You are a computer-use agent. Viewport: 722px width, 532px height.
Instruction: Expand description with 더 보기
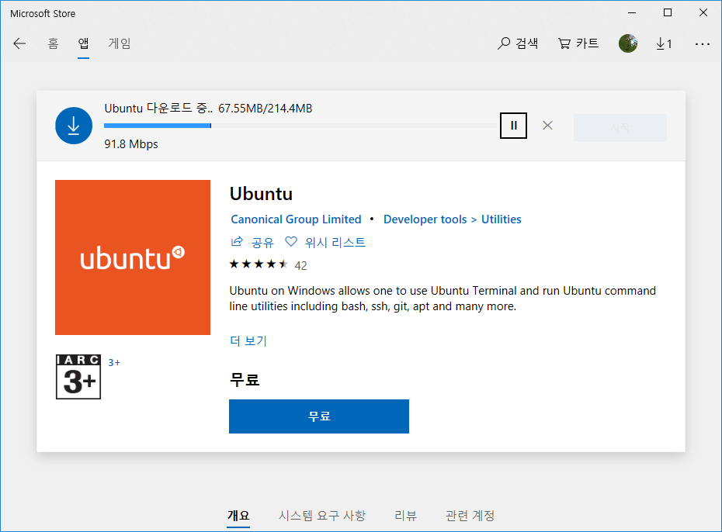click(x=248, y=340)
